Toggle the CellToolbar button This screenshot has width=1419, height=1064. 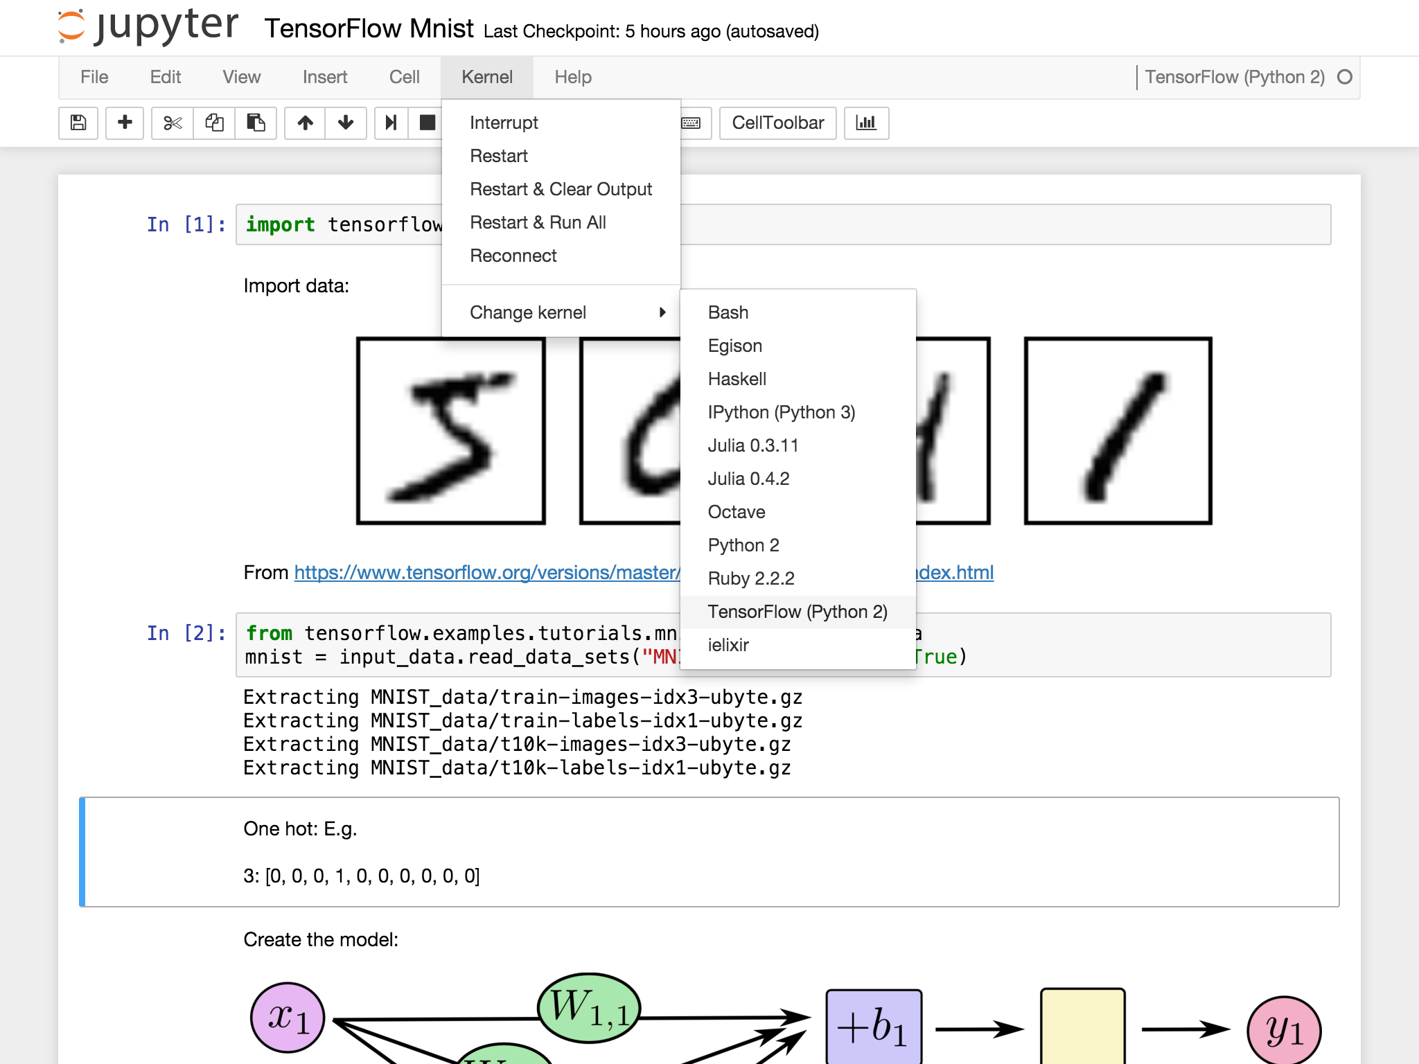(777, 123)
